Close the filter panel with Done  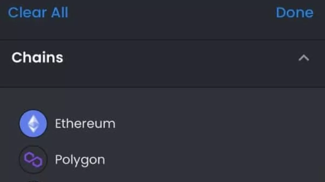[x=294, y=13]
